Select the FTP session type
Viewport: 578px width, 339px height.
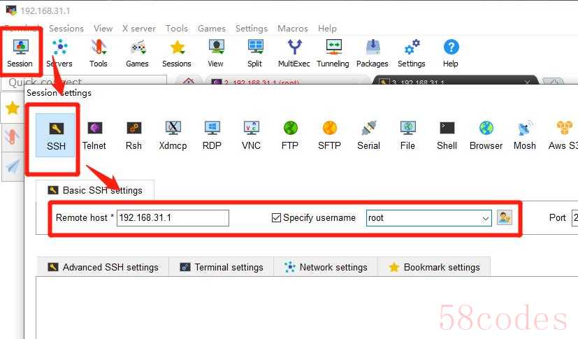point(290,135)
